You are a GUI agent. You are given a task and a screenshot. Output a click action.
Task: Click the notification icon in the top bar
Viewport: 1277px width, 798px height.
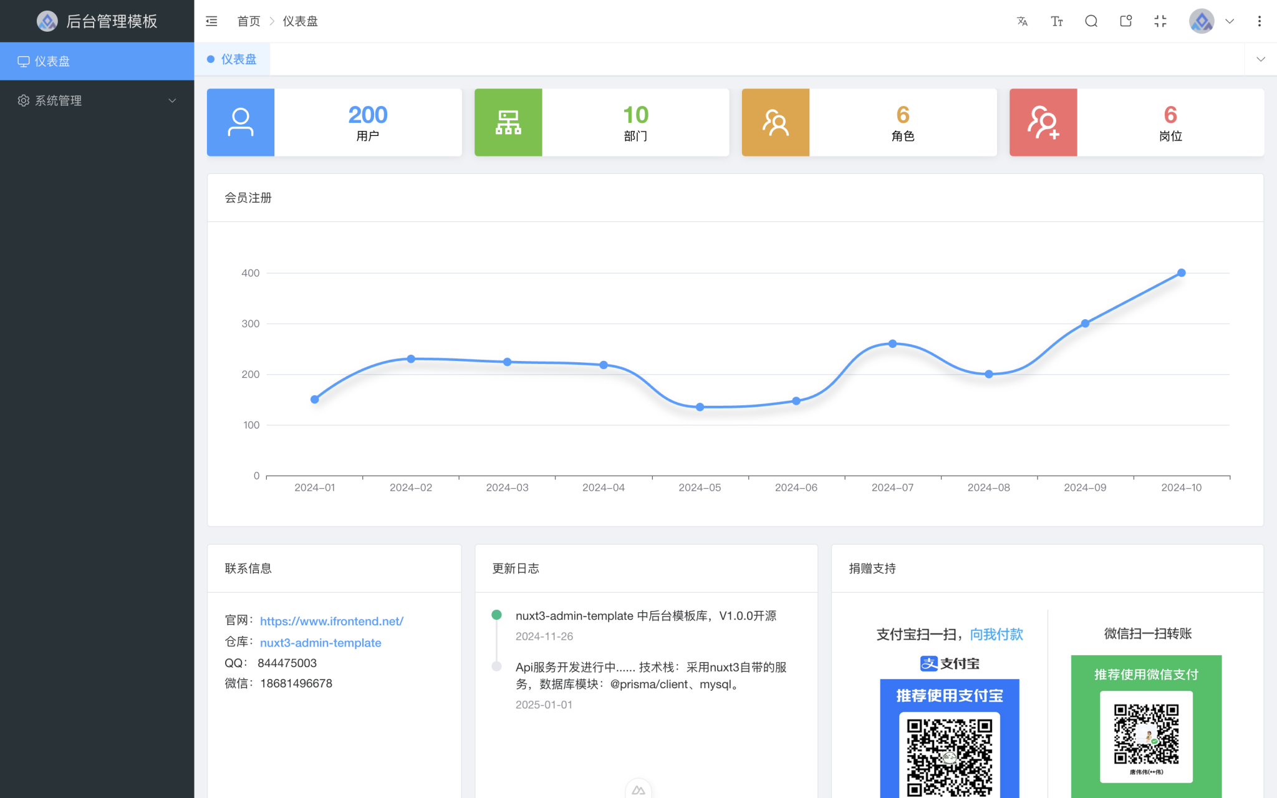click(1125, 21)
